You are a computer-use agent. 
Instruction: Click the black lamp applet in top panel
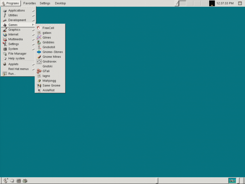(212, 3)
